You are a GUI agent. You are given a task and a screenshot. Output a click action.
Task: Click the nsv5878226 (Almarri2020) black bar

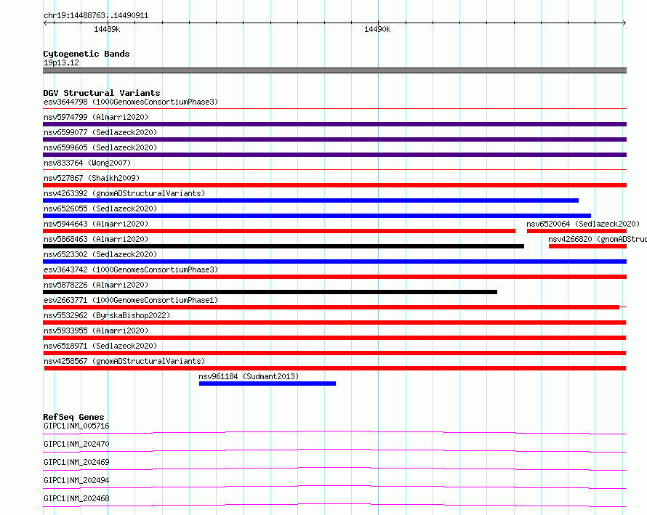pos(270,292)
